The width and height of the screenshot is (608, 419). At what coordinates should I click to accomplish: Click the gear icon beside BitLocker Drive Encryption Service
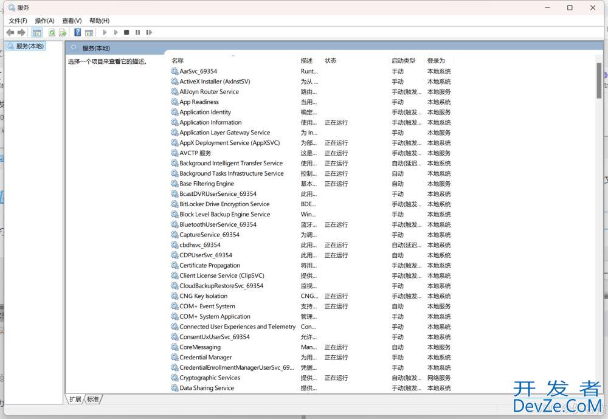(x=174, y=204)
